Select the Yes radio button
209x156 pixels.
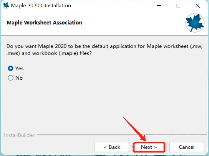(x=11, y=68)
